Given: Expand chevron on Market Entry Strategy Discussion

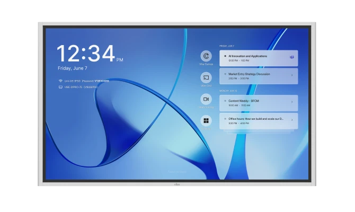Looking at the screenshot, I should click(291, 75).
